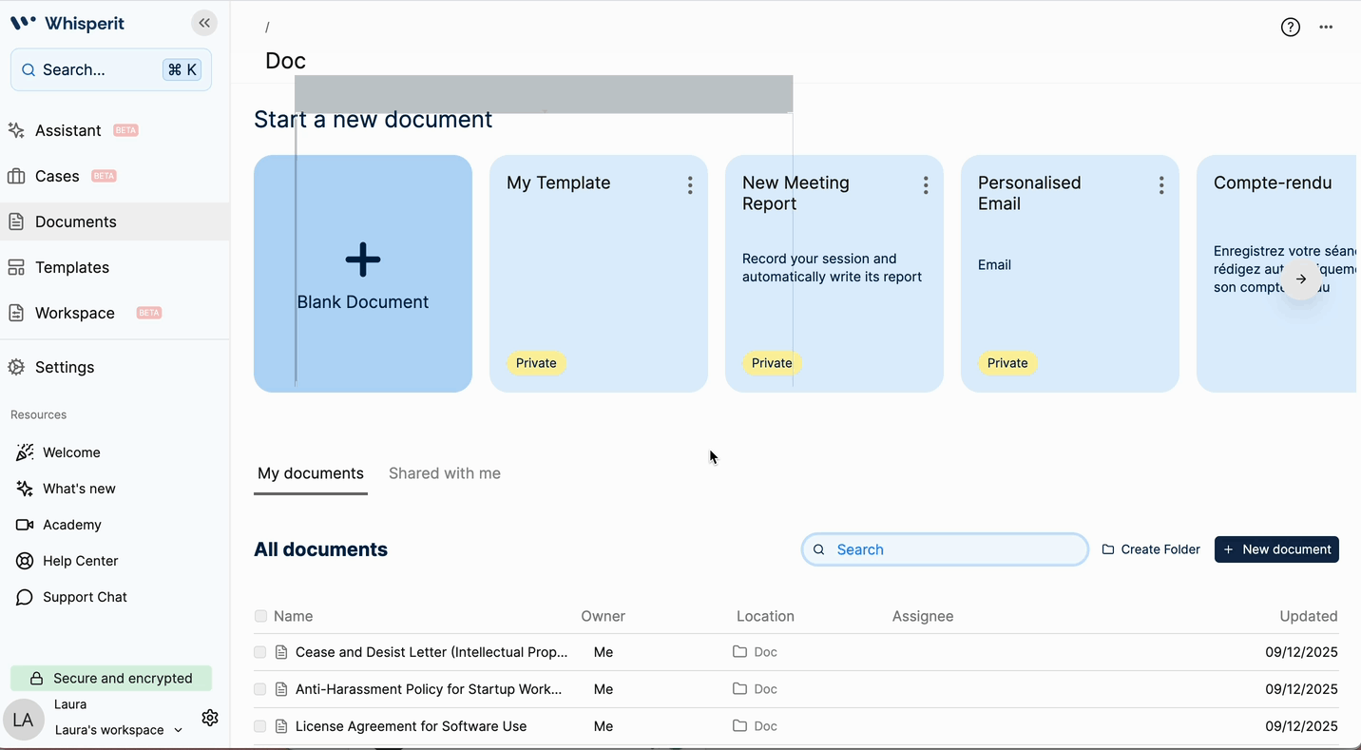Open the Support Chat resource

coord(85,597)
